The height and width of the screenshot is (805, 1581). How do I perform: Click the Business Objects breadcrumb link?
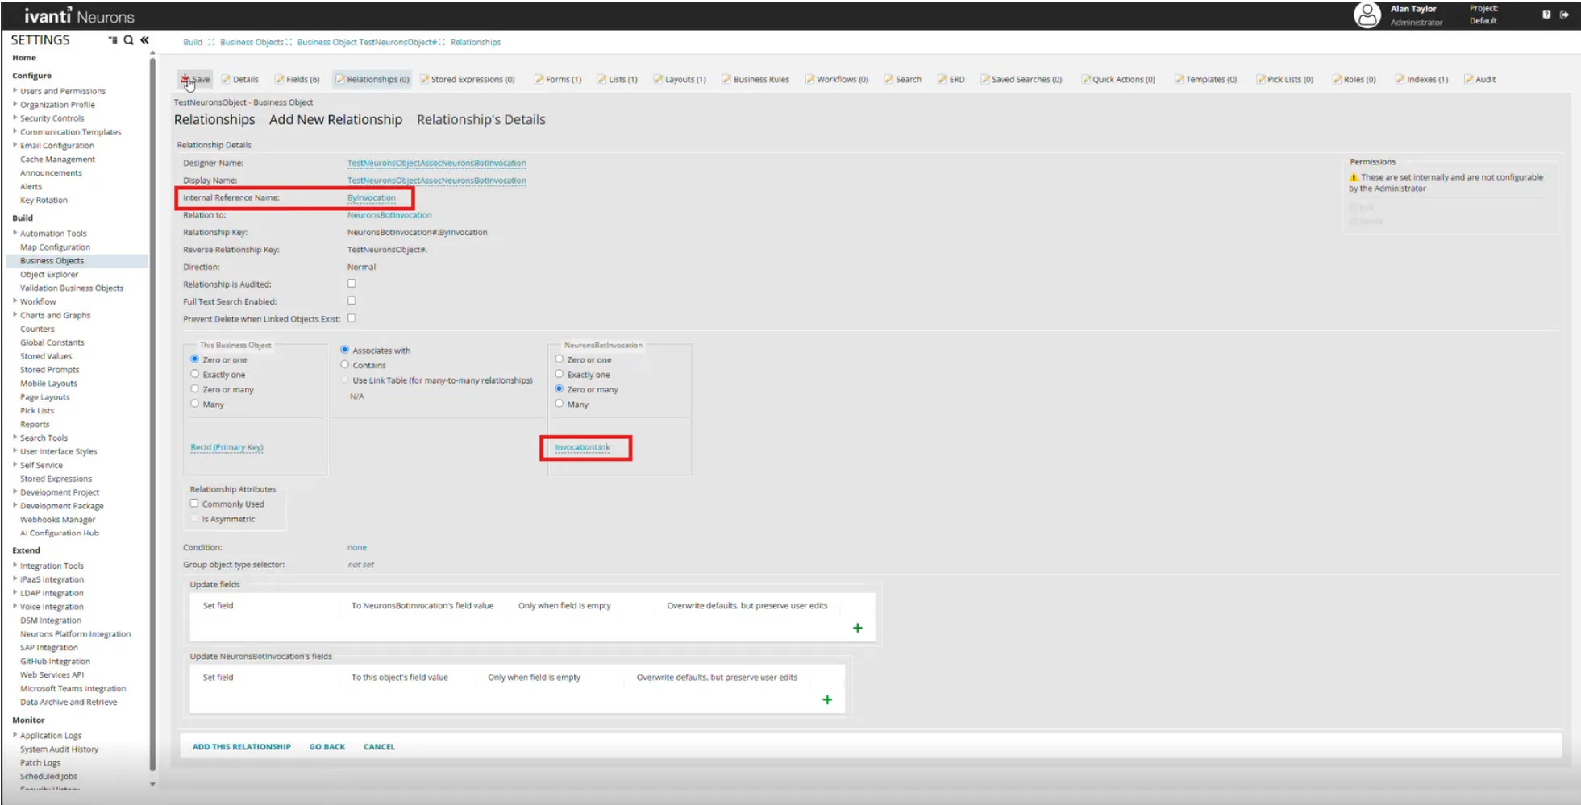pos(252,42)
